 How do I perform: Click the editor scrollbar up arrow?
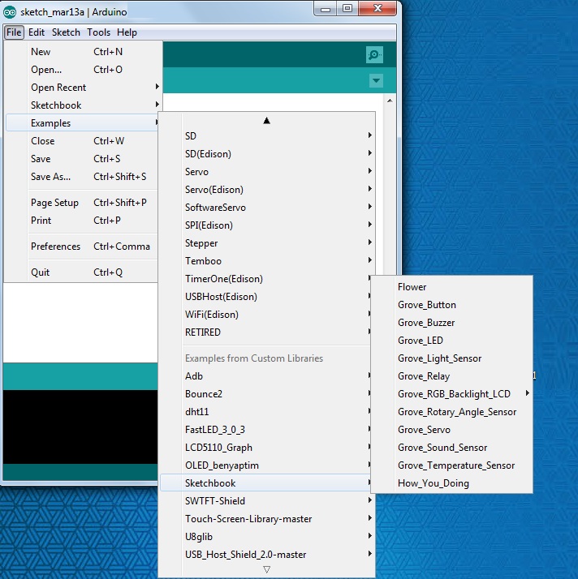pos(390,101)
